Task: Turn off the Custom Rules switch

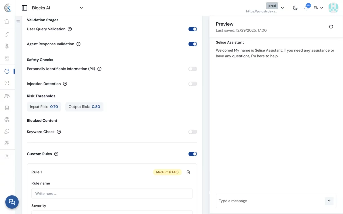Action: (193, 154)
